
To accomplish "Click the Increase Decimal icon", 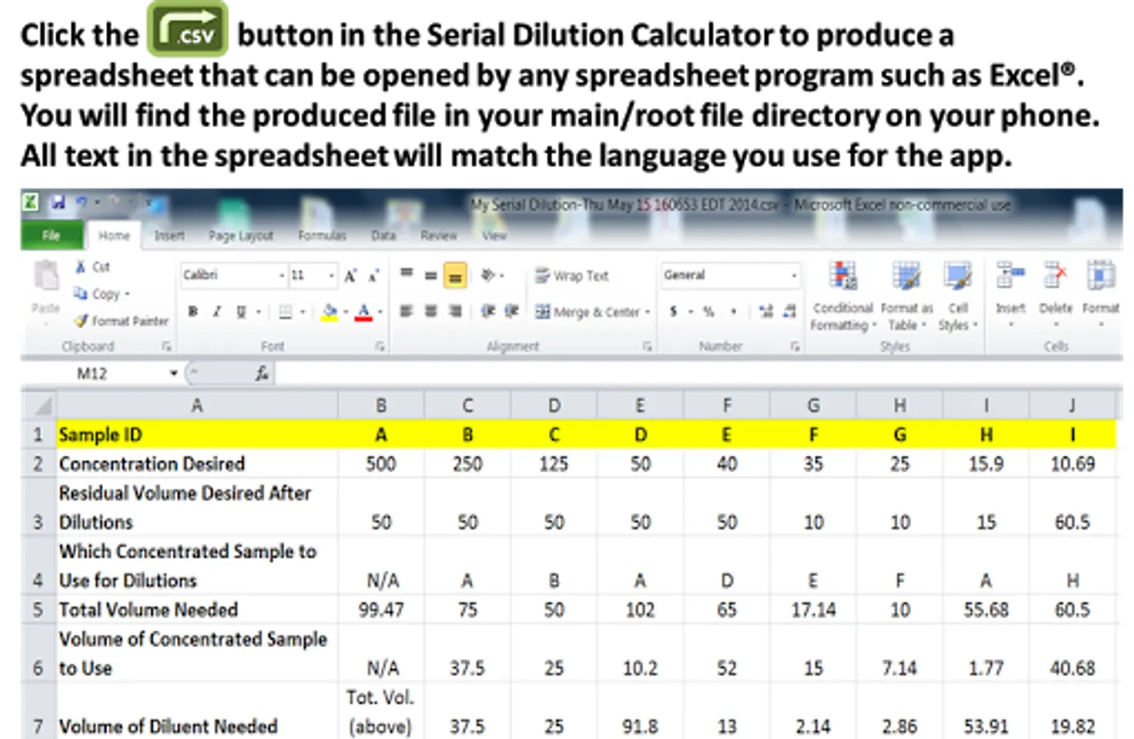I will point(766,311).
